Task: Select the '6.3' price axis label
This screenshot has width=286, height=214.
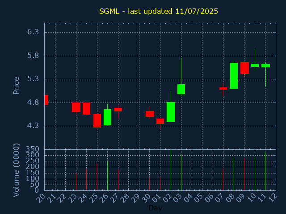Action: [33, 32]
